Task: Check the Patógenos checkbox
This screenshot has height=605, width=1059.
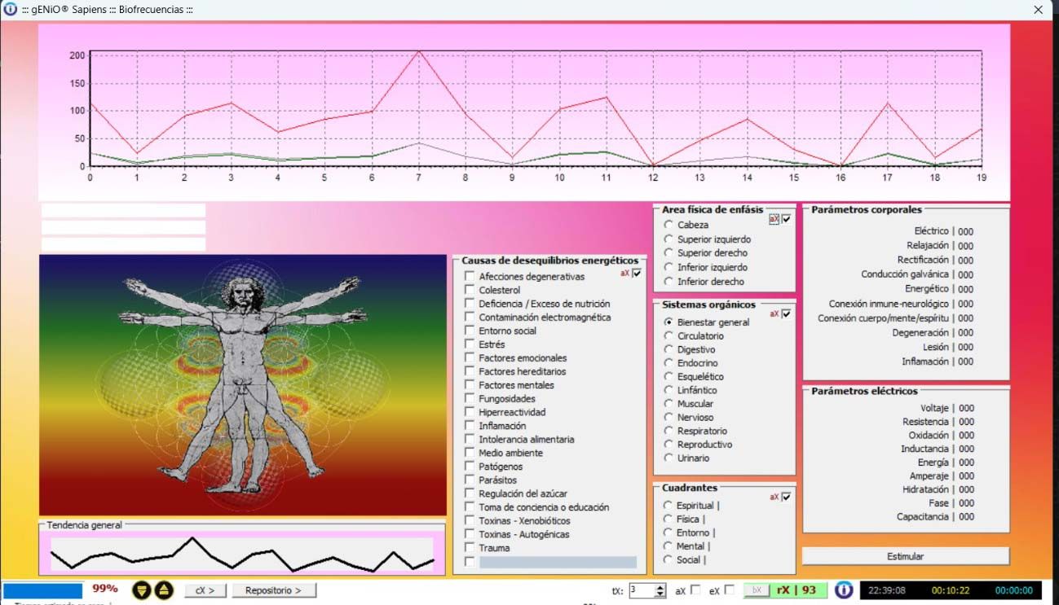Action: pos(470,467)
